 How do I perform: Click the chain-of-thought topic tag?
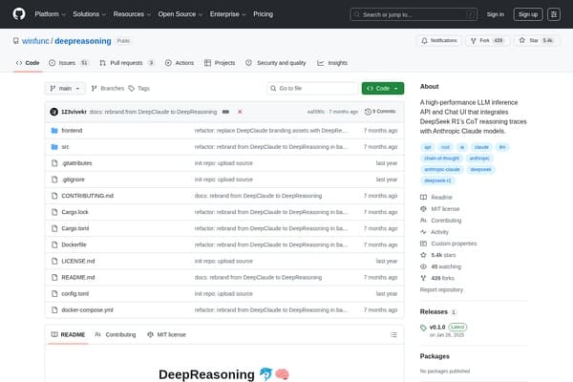click(441, 159)
